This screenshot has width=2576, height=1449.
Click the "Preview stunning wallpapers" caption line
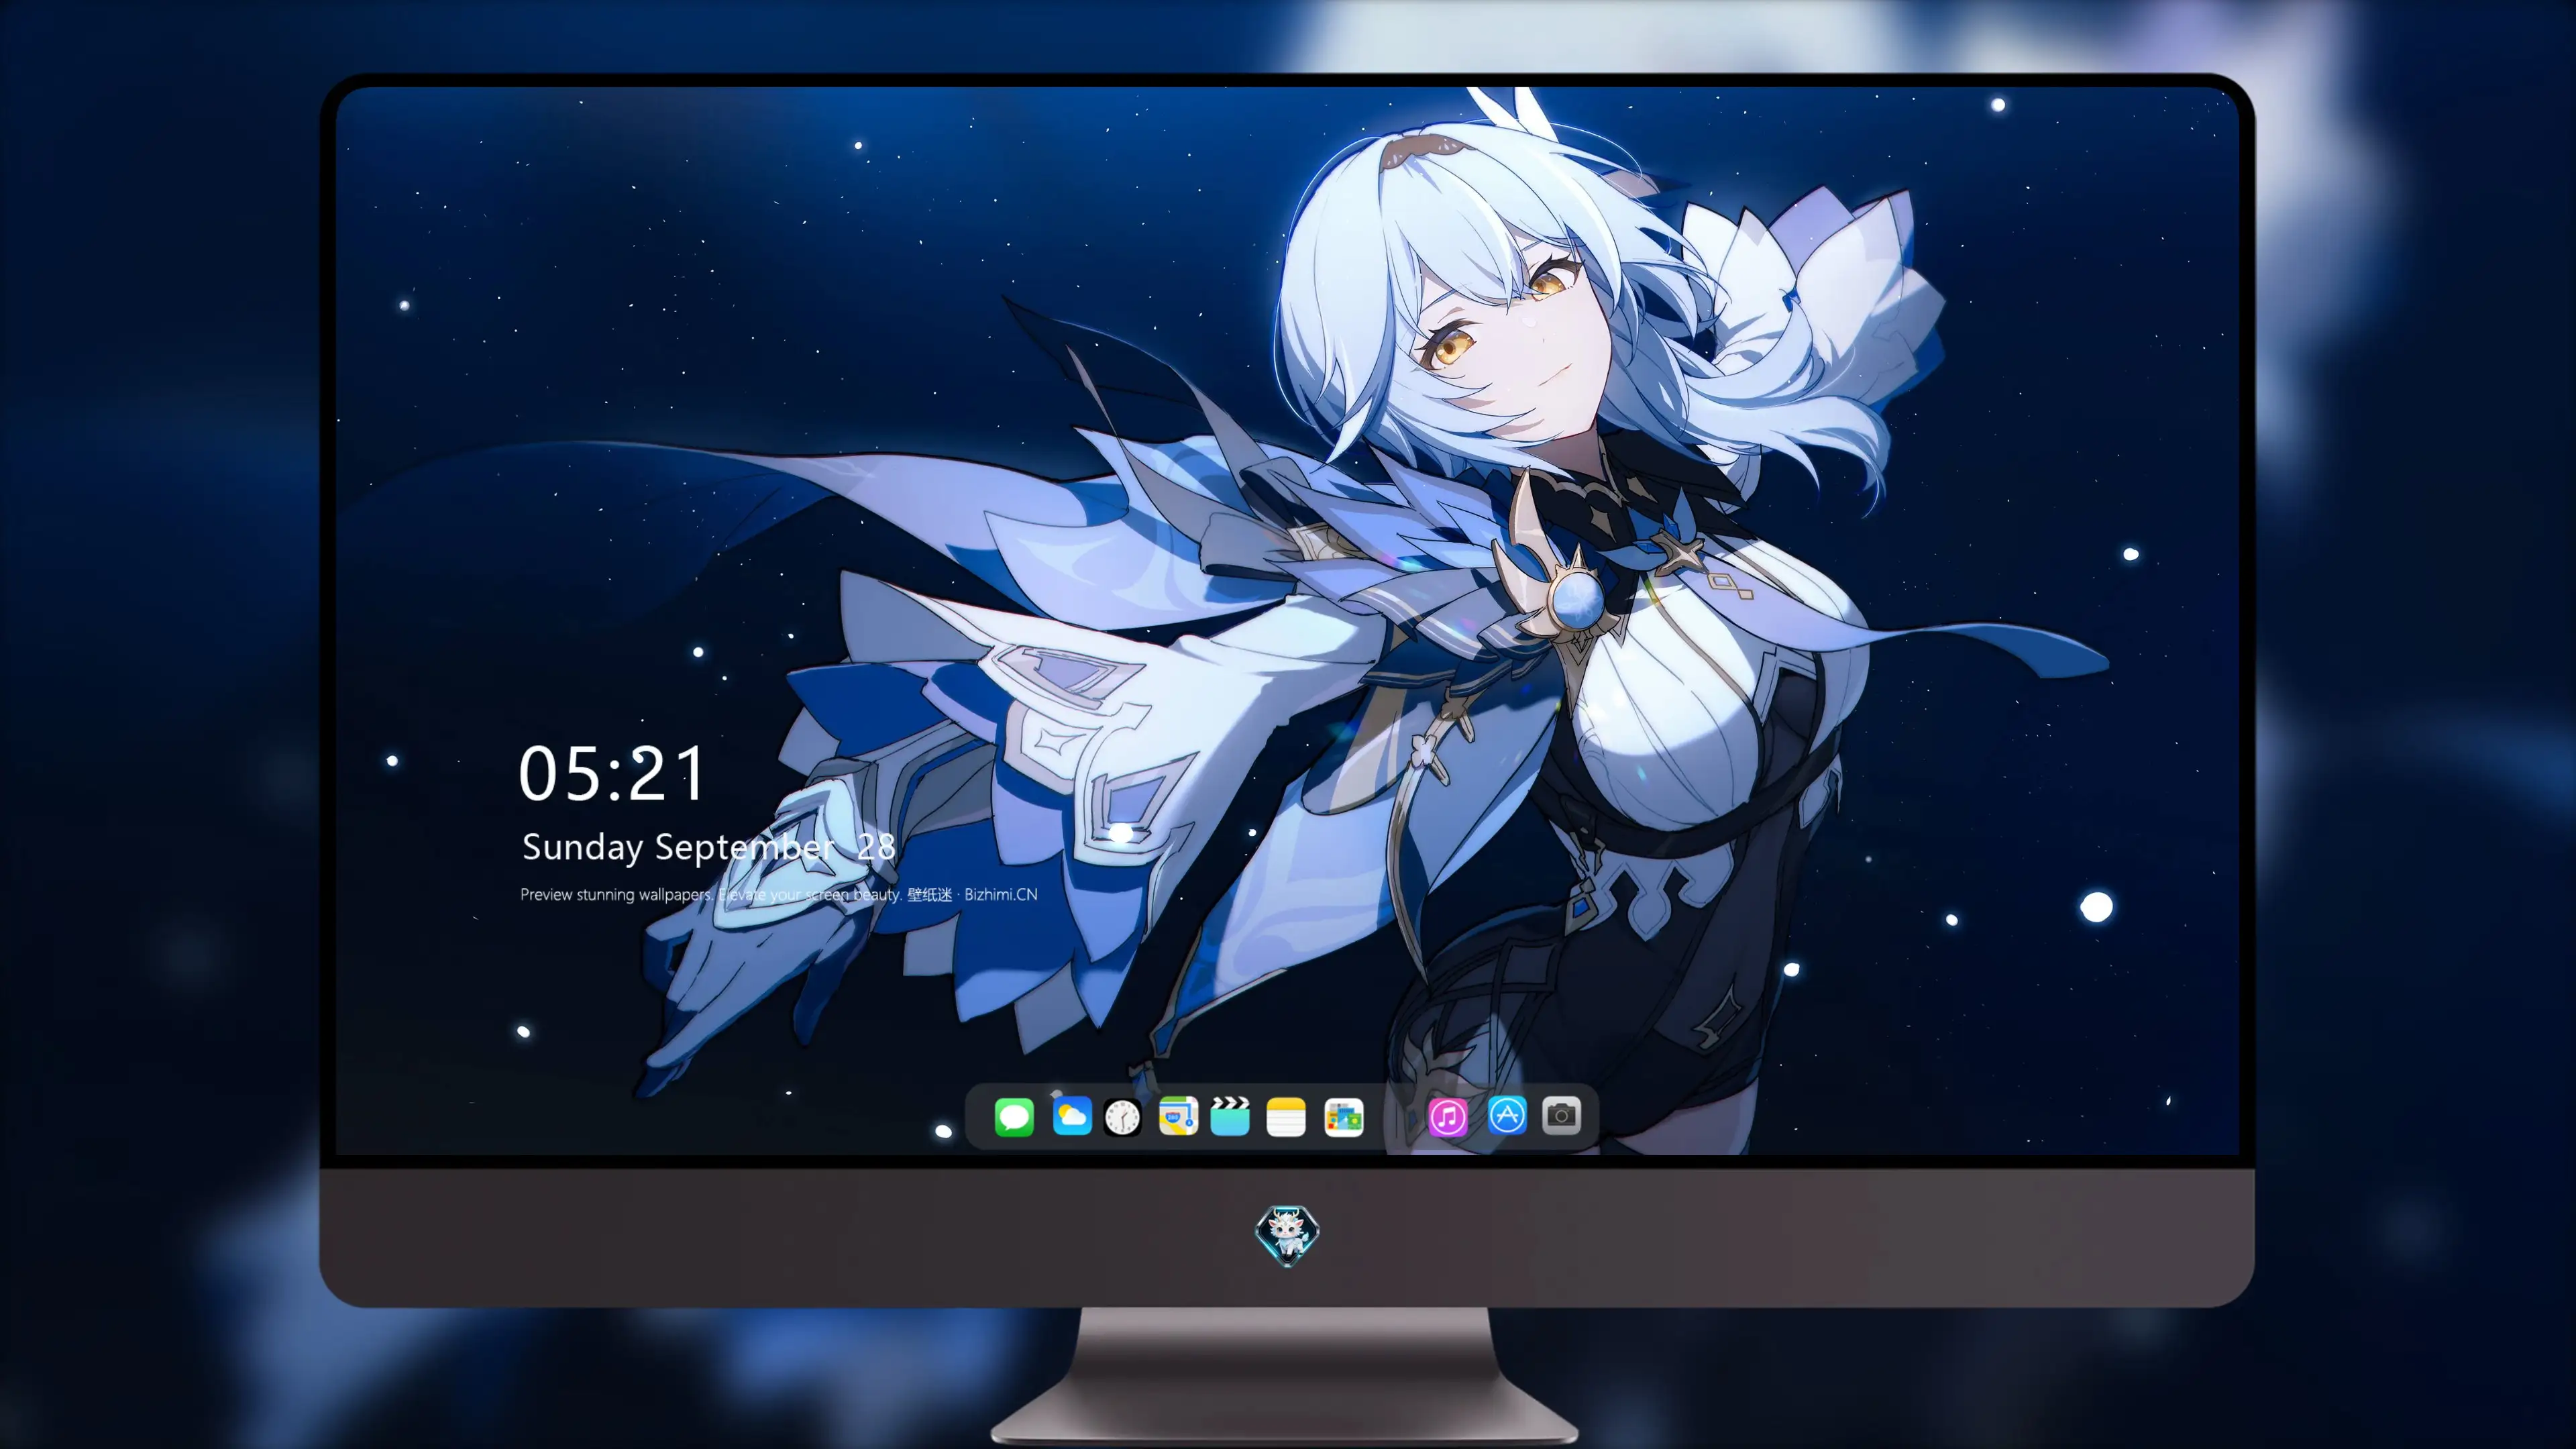(x=779, y=894)
